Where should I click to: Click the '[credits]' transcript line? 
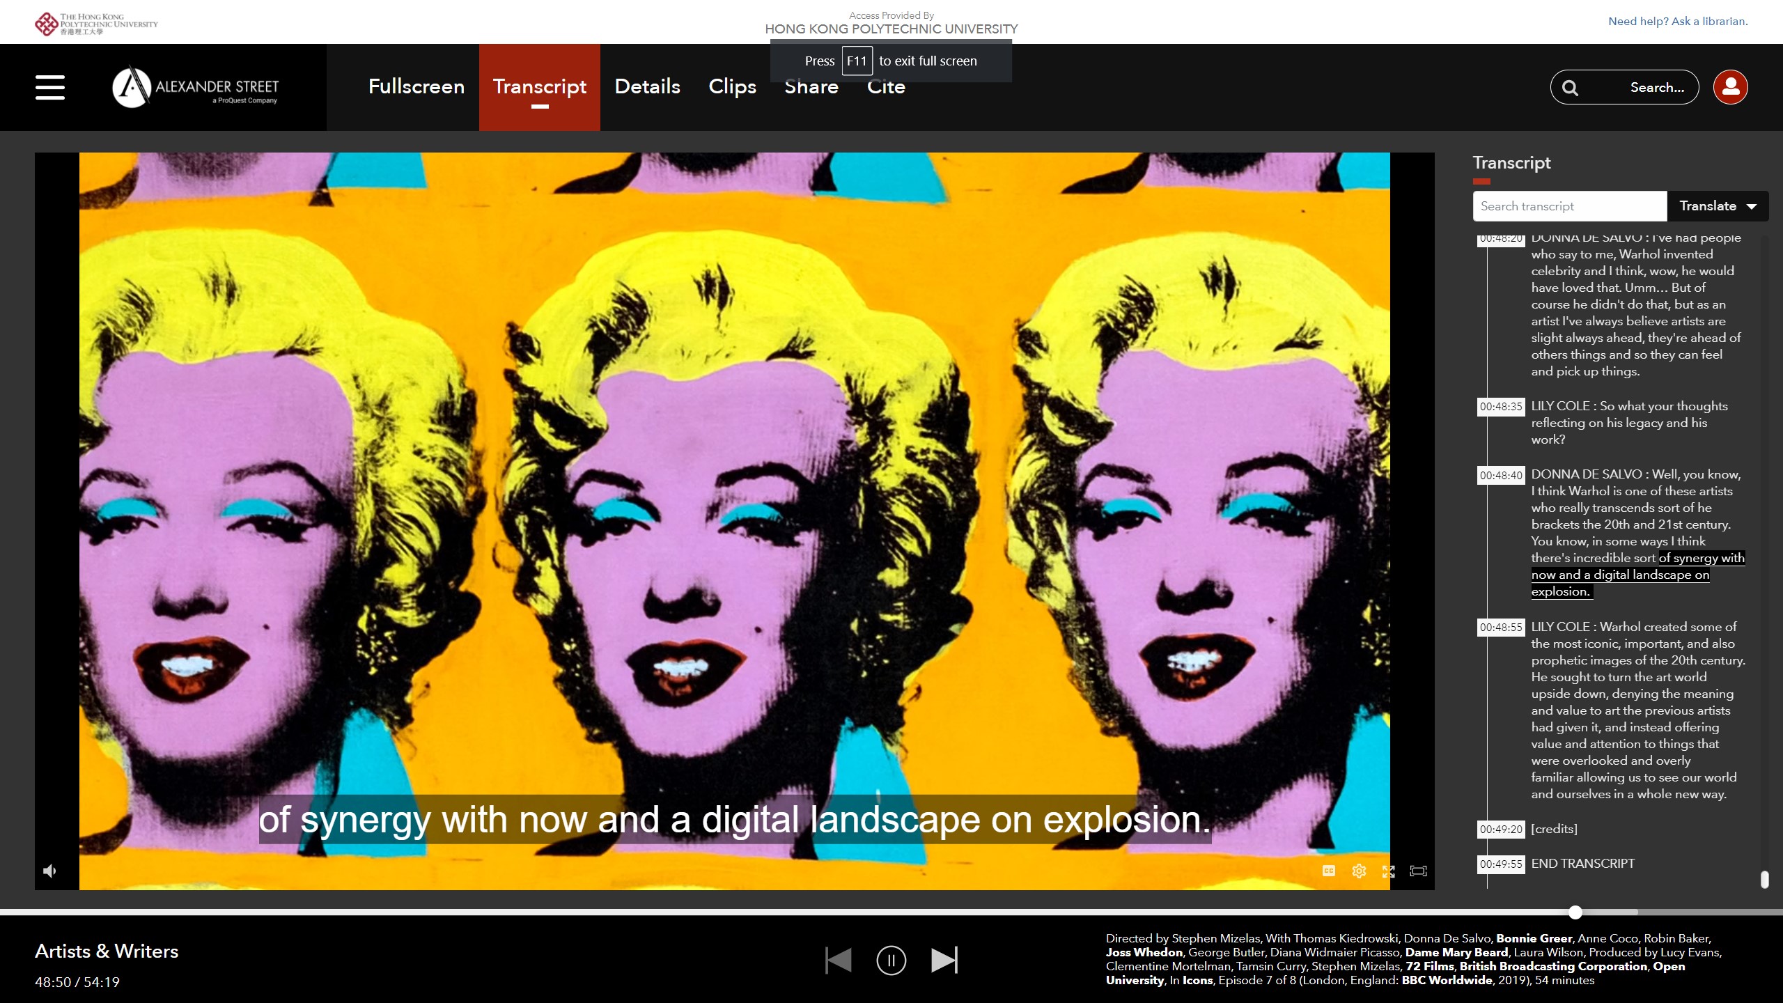click(x=1554, y=829)
